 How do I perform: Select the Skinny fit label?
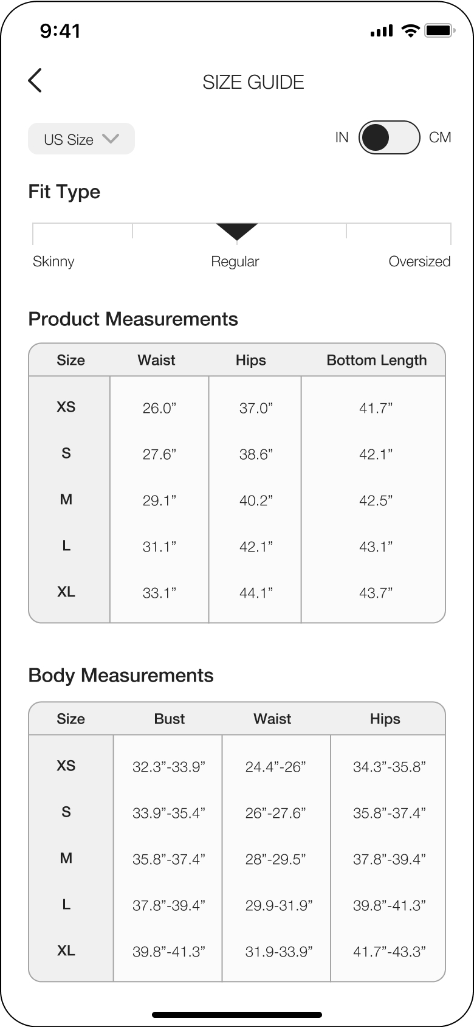pyautogui.click(x=53, y=261)
